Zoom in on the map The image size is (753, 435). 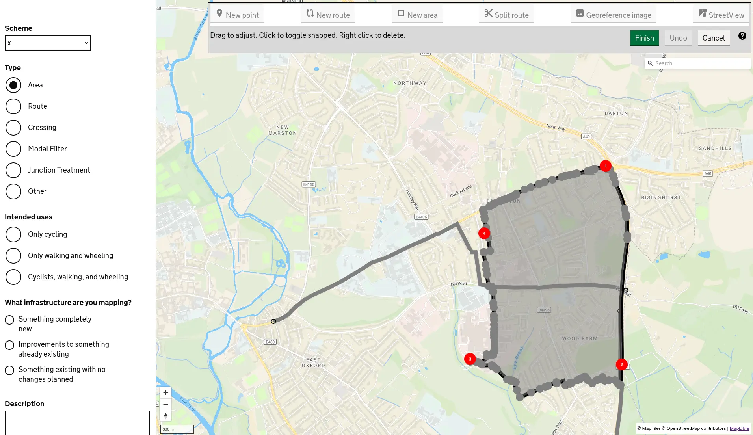(x=165, y=393)
